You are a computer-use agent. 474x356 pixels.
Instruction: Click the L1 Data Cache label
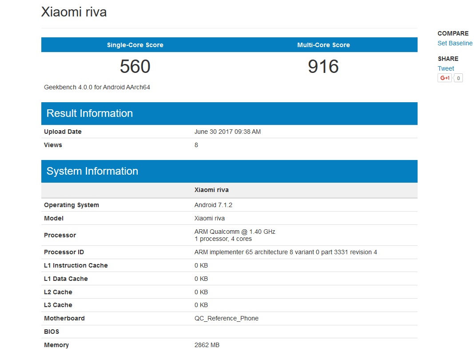pos(66,279)
